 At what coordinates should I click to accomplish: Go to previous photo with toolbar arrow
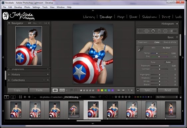pyautogui.click(x=118, y=90)
